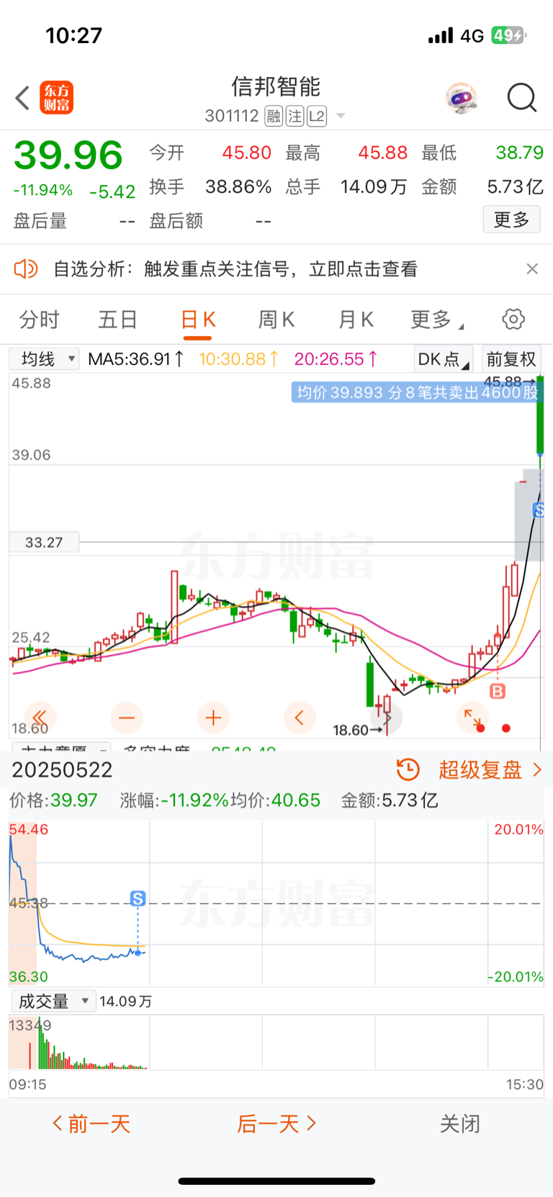Open the 更多 period menu
The width and height of the screenshot is (553, 1197).
click(x=436, y=319)
